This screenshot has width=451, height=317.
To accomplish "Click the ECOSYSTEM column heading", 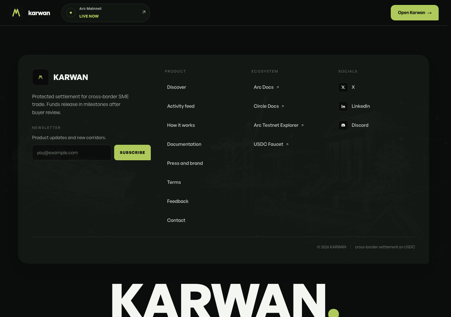I will [x=265, y=72].
